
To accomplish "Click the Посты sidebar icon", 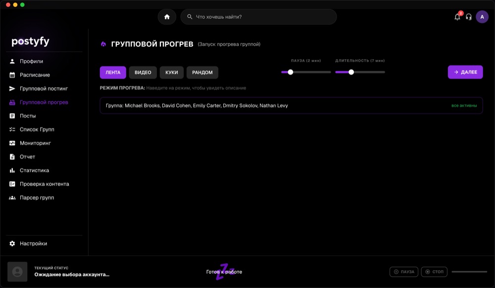I will point(12,116).
